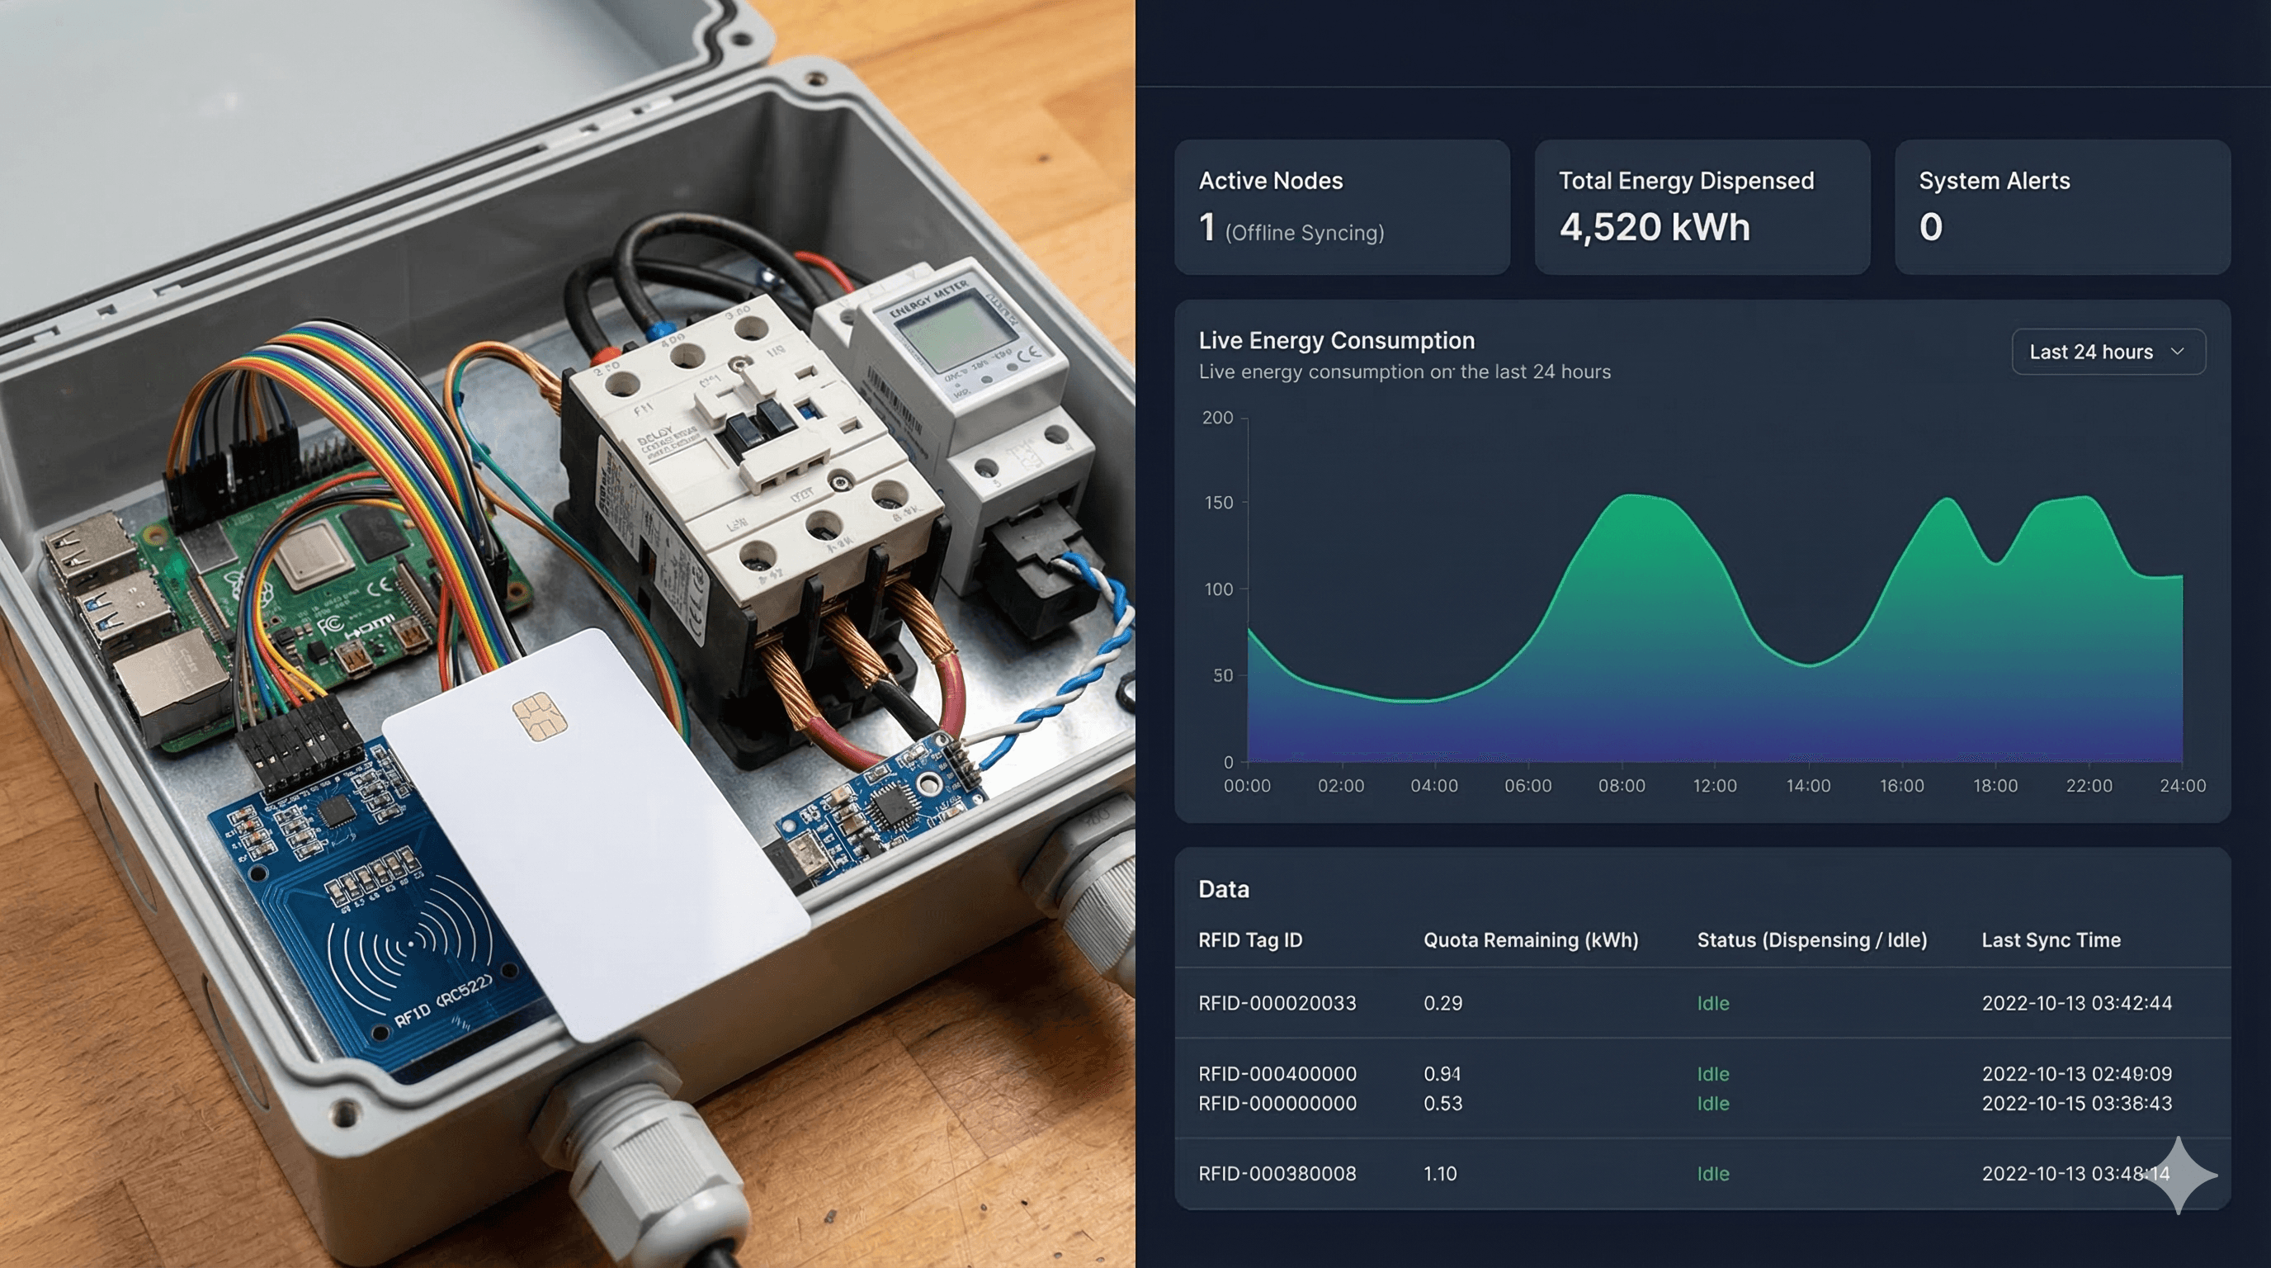This screenshot has width=2271, height=1268.
Task: Select the Active Nodes stat card
Action: pyautogui.click(x=1342, y=206)
